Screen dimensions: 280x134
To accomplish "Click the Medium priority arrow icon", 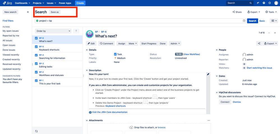I will 115,58.
